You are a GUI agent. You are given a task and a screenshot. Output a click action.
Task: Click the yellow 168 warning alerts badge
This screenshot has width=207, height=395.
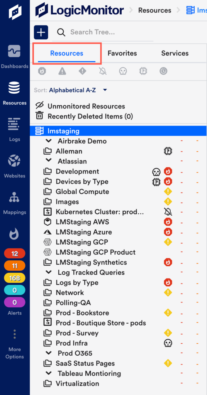(15, 278)
